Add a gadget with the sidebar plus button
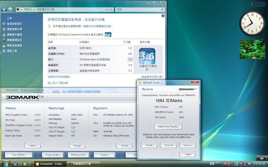The image size is (268, 167). point(252,4)
